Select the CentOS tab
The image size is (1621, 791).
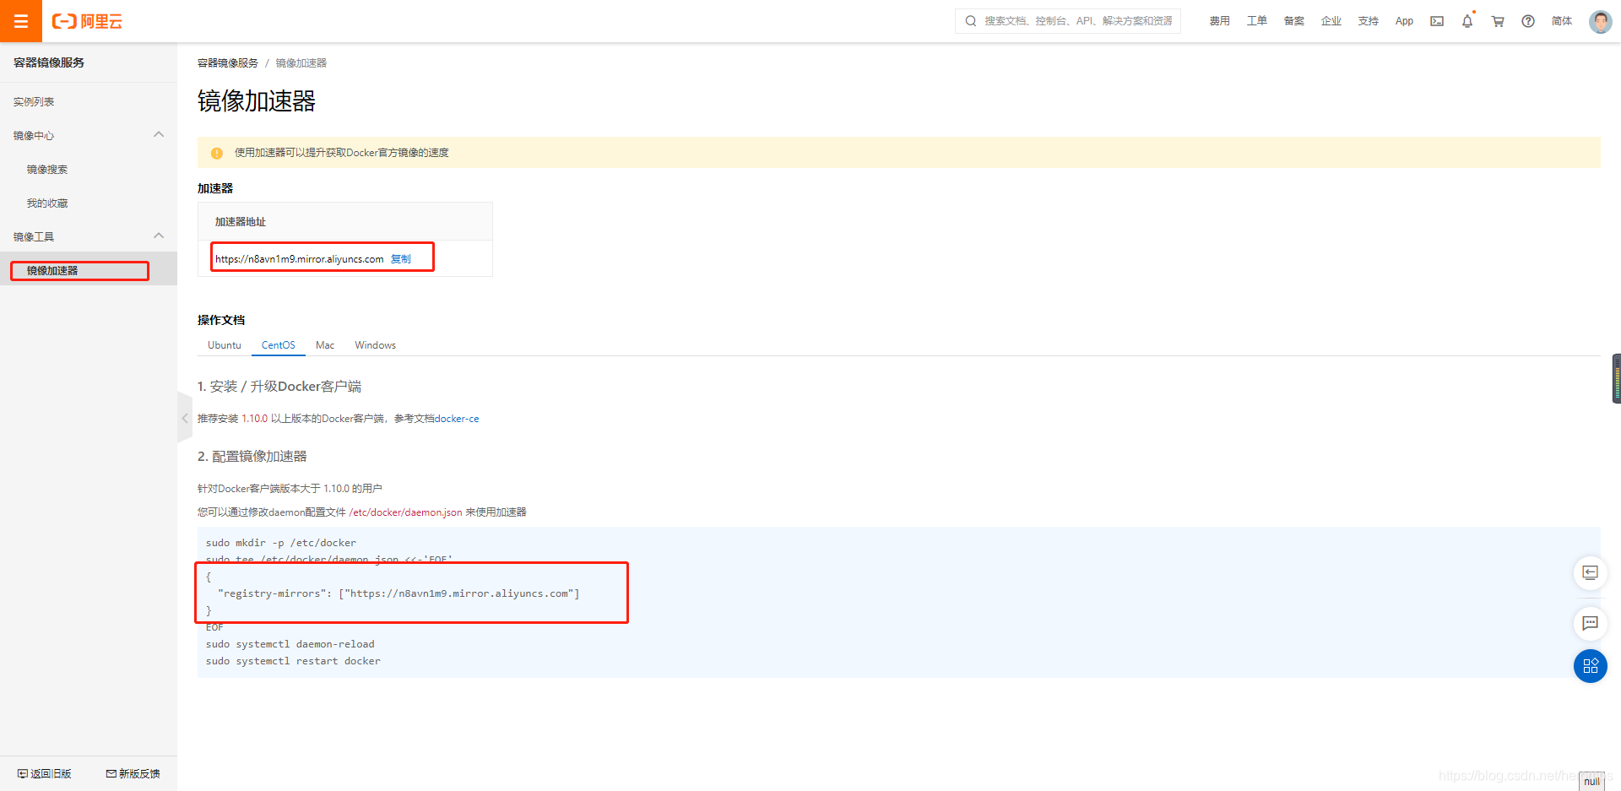tap(279, 345)
